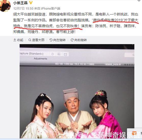Click the Adjustments label in the photo
142x140 pixels.
(x=41, y=59)
